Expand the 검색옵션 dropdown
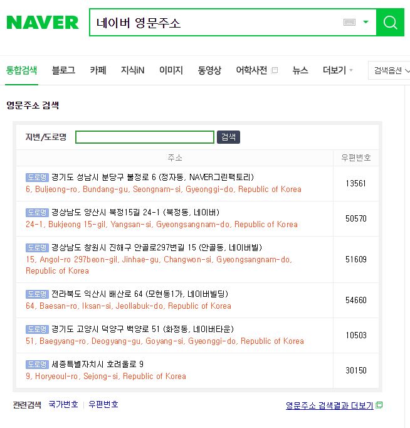This screenshot has height=428, width=410. click(390, 70)
